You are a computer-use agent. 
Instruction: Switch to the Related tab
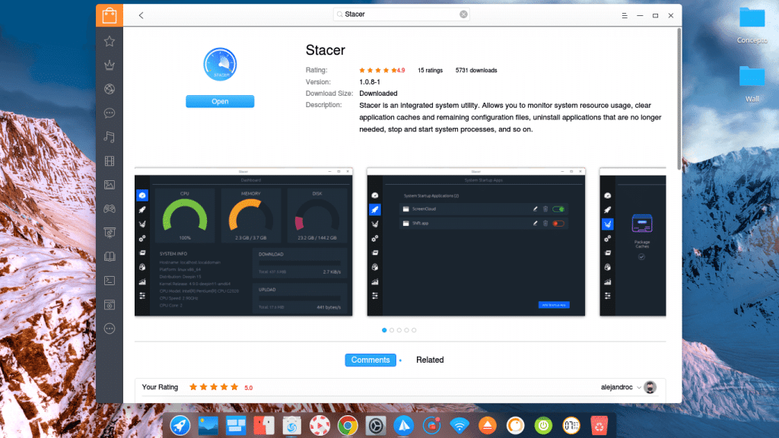click(x=430, y=360)
